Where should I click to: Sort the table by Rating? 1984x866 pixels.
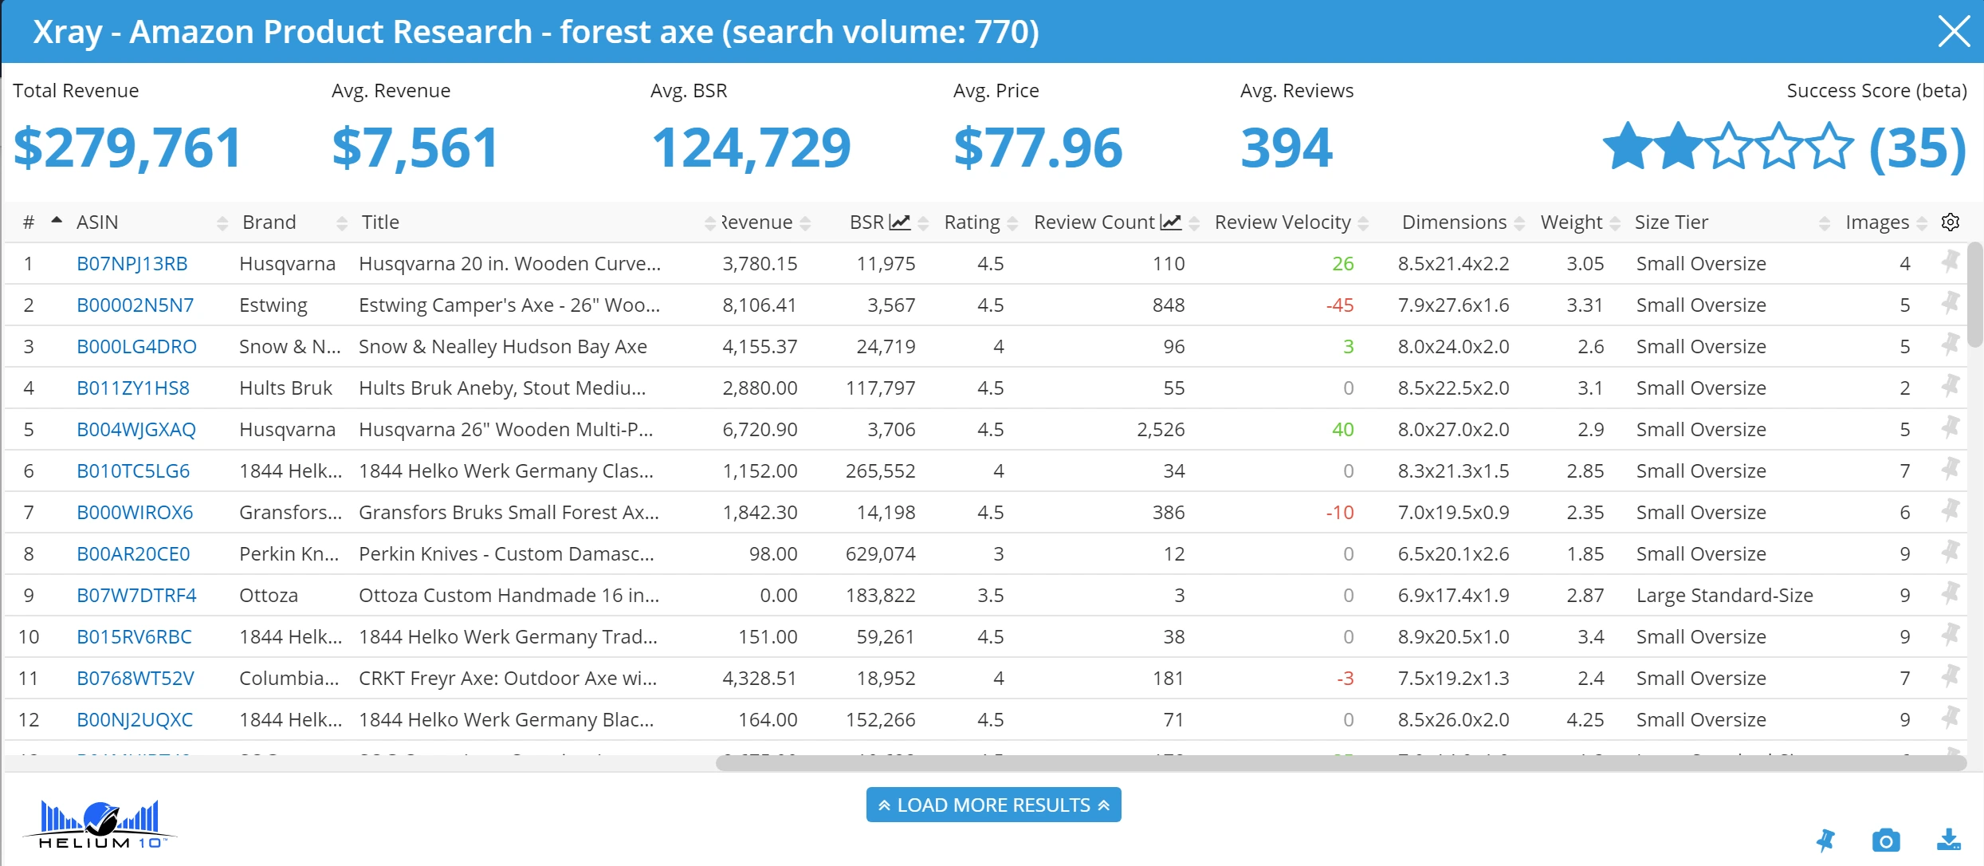pos(972,222)
